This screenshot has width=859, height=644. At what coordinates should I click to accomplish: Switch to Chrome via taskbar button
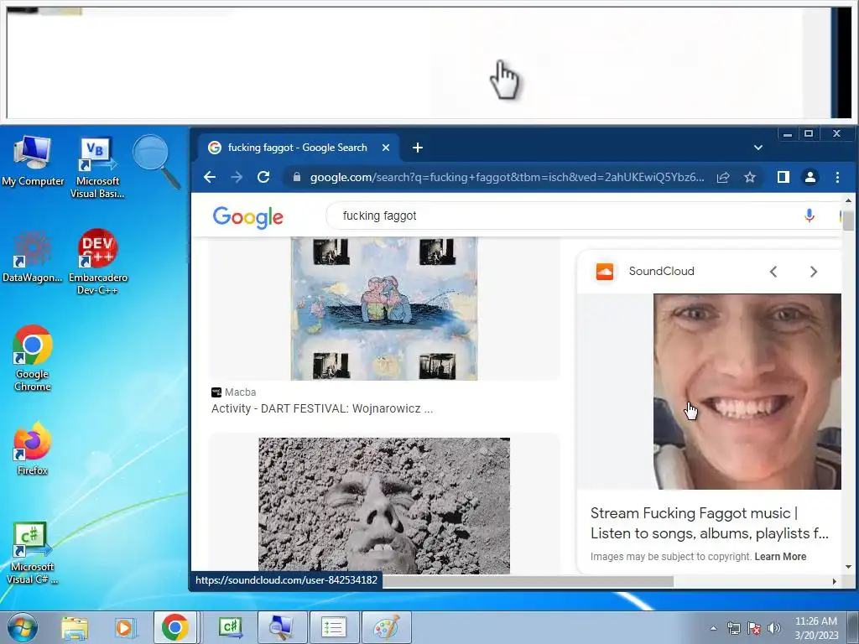click(175, 627)
